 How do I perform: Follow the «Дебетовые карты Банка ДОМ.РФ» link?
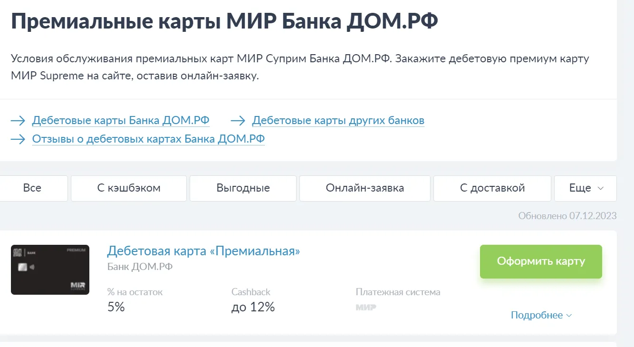[120, 120]
